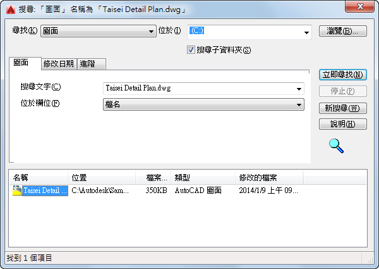
Task: Switch to the 進階 tab
Action: [x=91, y=64]
